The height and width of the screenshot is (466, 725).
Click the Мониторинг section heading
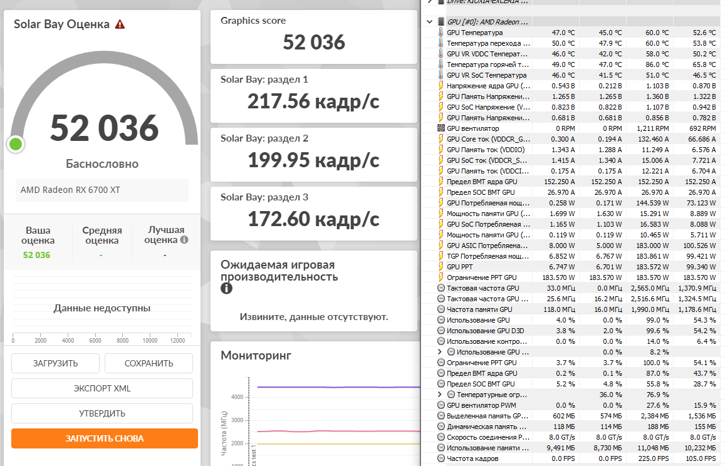(x=256, y=356)
